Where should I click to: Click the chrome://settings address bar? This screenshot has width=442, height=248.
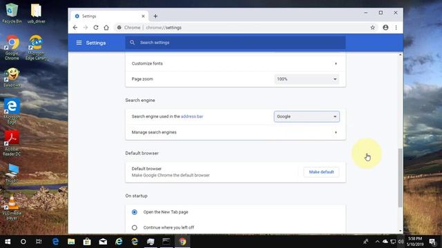[242, 28]
